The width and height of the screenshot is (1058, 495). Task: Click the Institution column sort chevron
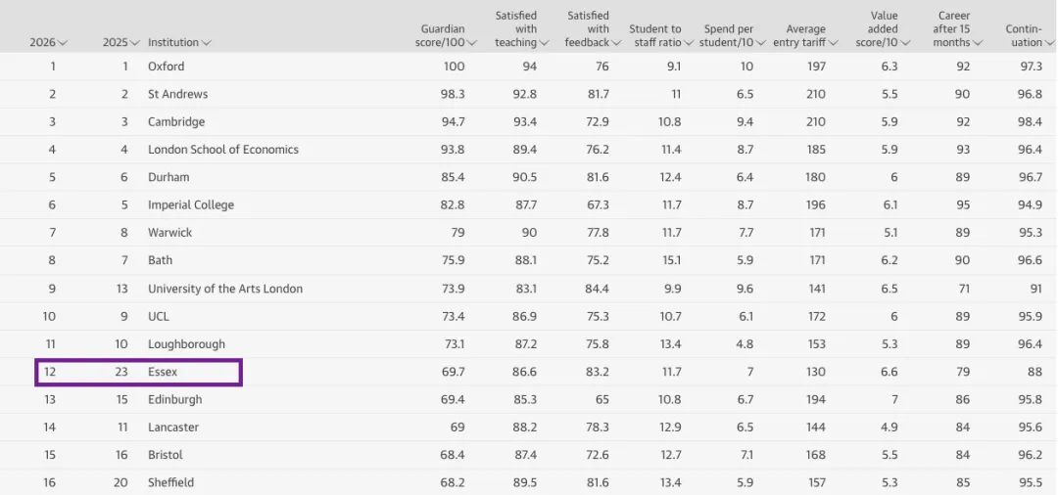tap(206, 43)
